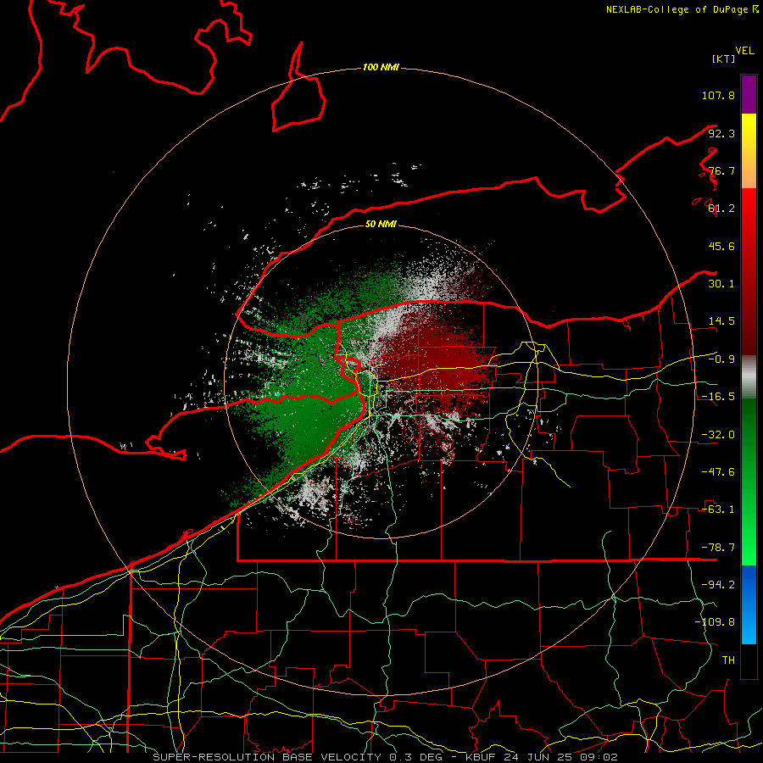This screenshot has height=763, width=763.
Task: Select the -94.2 value on velocity scale
Action: point(718,585)
